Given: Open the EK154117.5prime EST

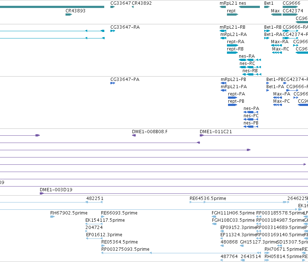Looking at the screenshot, I should tap(94, 224).
